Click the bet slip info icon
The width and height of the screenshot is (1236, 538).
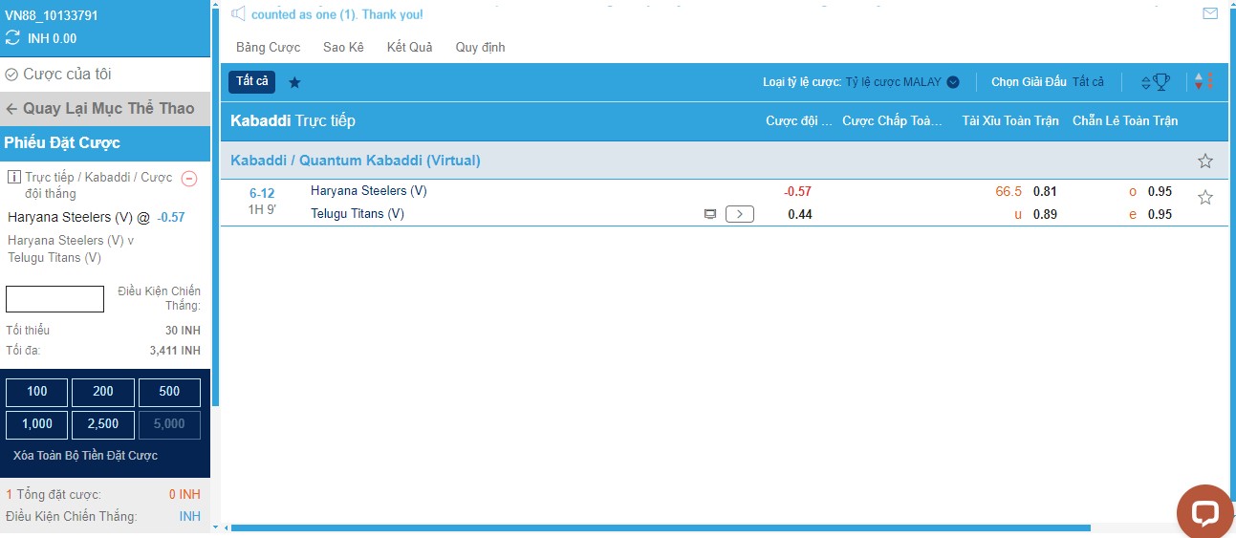click(x=13, y=178)
